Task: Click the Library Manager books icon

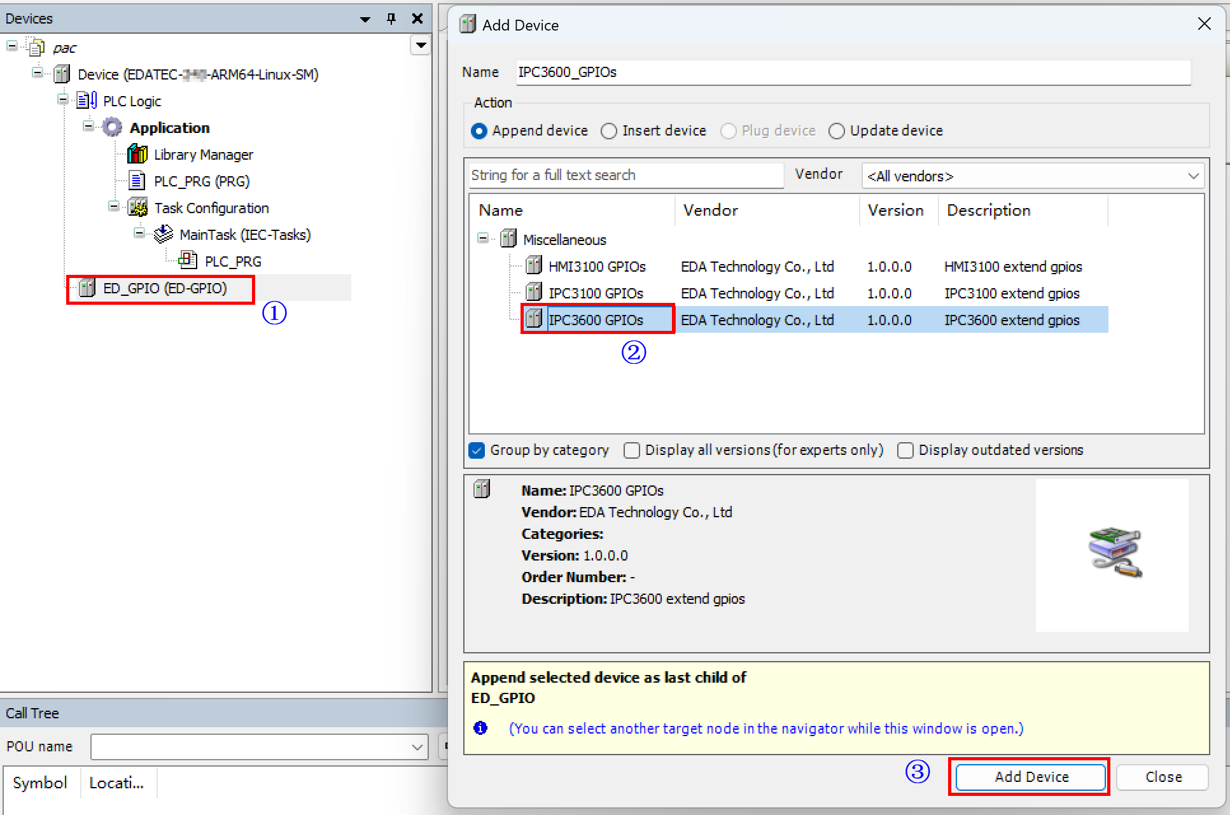Action: tap(137, 154)
